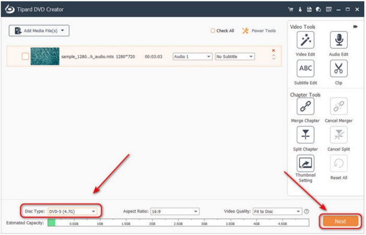Click the Merge Chapter icon
The width and height of the screenshot is (366, 235).
305,106
